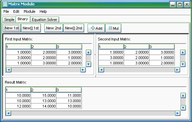Select column 2 header in First Input Matrix
This screenshot has width=192, height=122.
coord(44,47)
